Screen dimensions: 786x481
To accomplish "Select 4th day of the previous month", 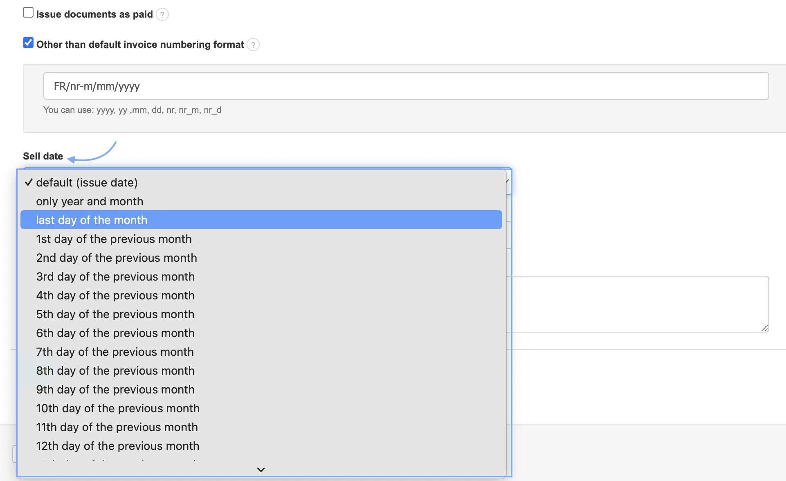I will 115,295.
